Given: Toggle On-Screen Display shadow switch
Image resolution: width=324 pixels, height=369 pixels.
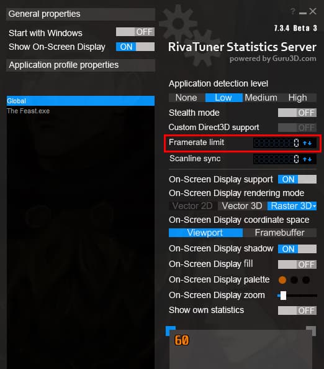Looking at the screenshot, I should pos(297,249).
